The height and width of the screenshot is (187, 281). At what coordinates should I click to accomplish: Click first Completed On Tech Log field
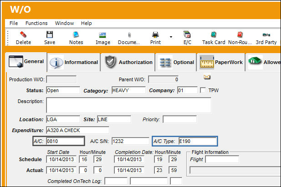pos(116,181)
